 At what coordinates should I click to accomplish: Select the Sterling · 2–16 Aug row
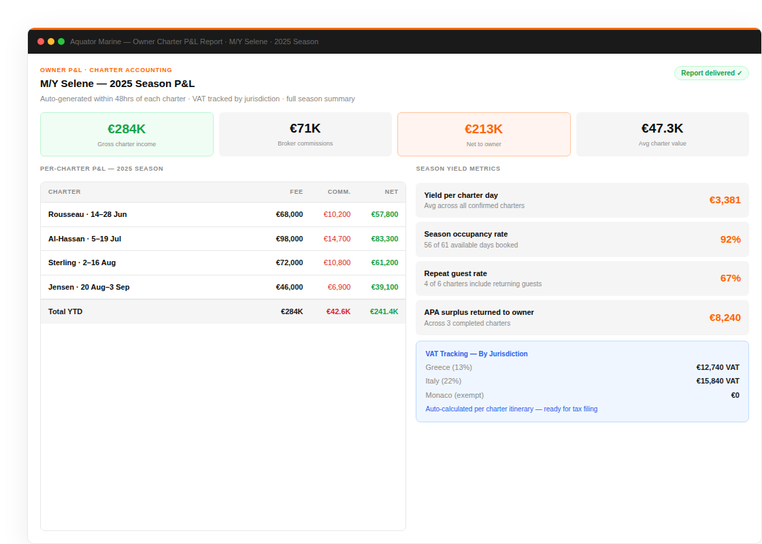click(223, 262)
